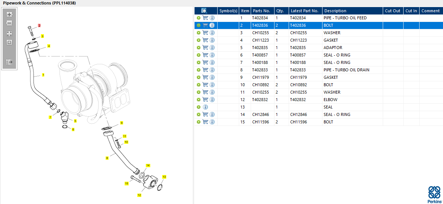This screenshot has width=443, height=204.
Task: Select callout 11 on the diagram
Action: point(125,136)
